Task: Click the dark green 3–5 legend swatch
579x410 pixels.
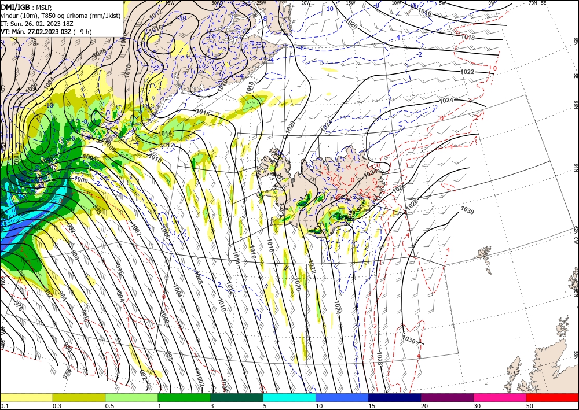Action: pos(237,397)
